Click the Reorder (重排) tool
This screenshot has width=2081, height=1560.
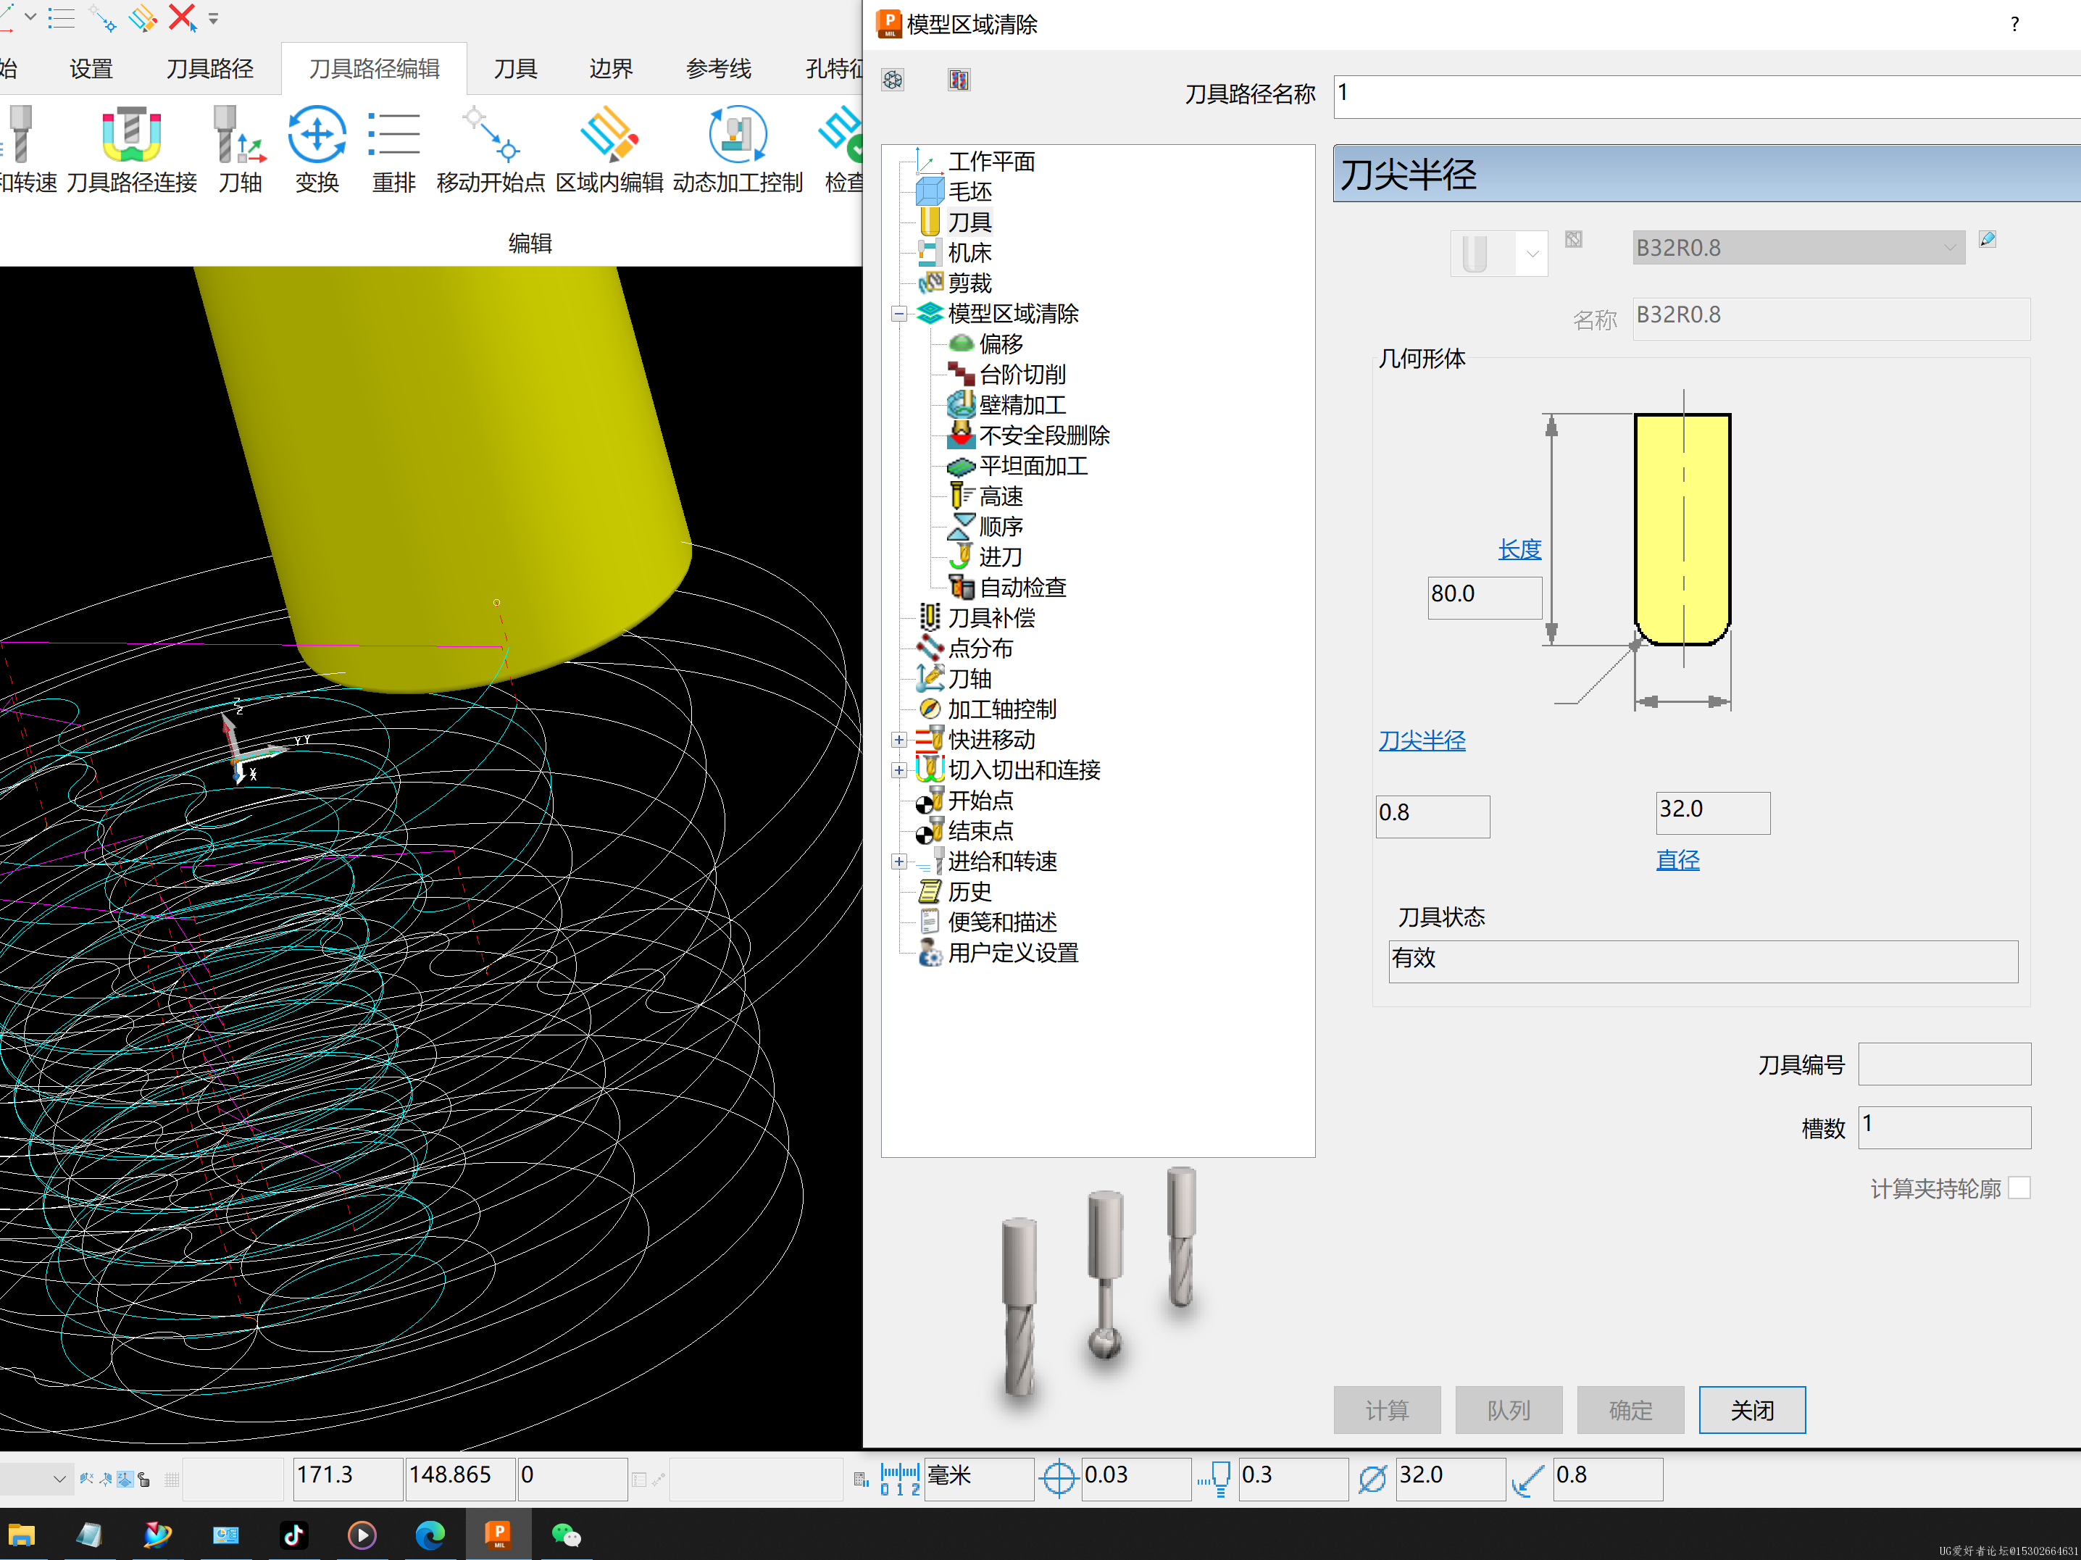coord(393,149)
